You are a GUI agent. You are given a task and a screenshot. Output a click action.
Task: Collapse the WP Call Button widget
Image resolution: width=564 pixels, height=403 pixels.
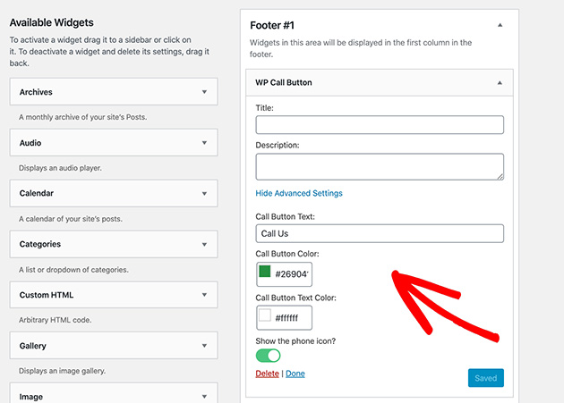[500, 83]
